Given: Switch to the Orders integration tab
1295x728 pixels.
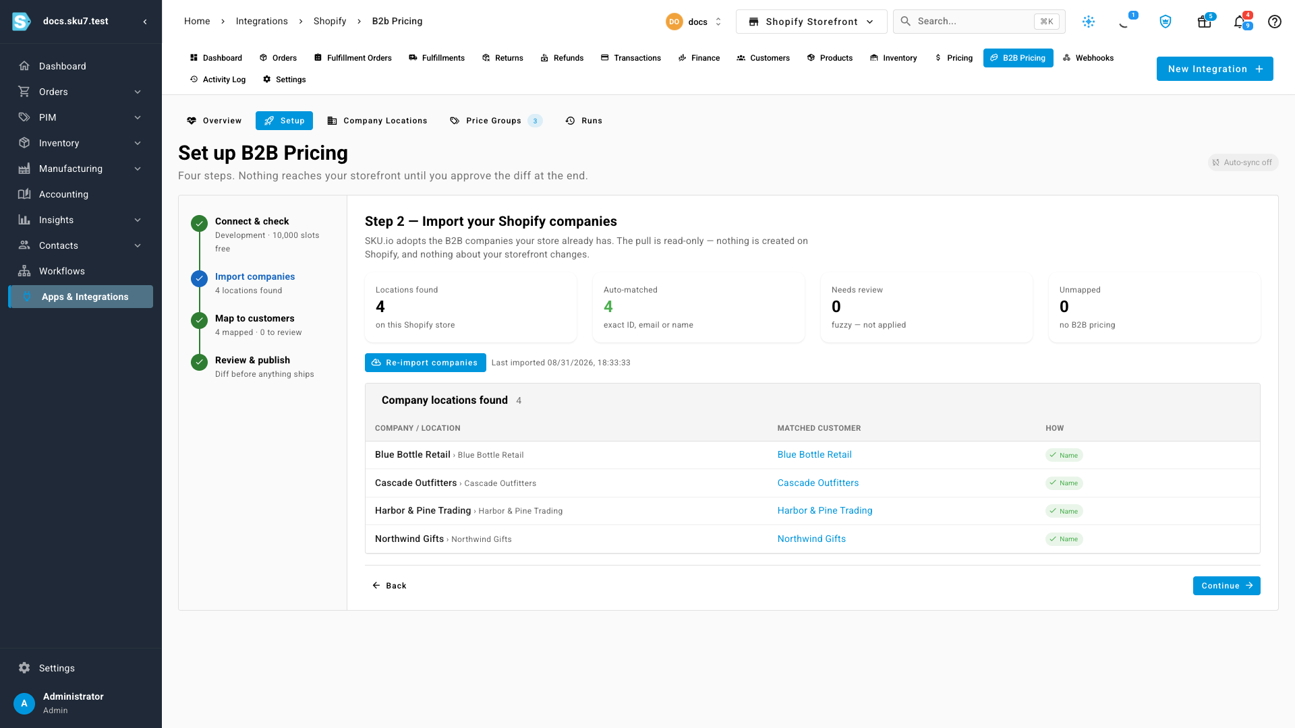Looking at the screenshot, I should 278,58.
